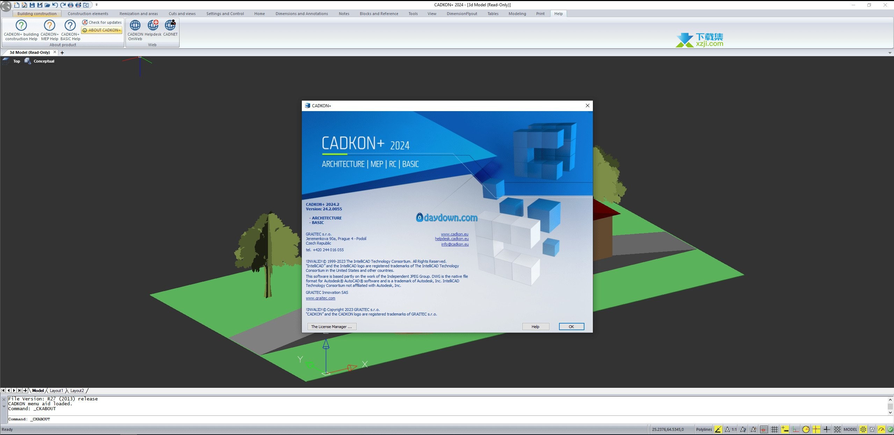Image resolution: width=894 pixels, height=435 pixels.
Task: Expand the drawing tabs list arrow at right
Action: point(890,53)
